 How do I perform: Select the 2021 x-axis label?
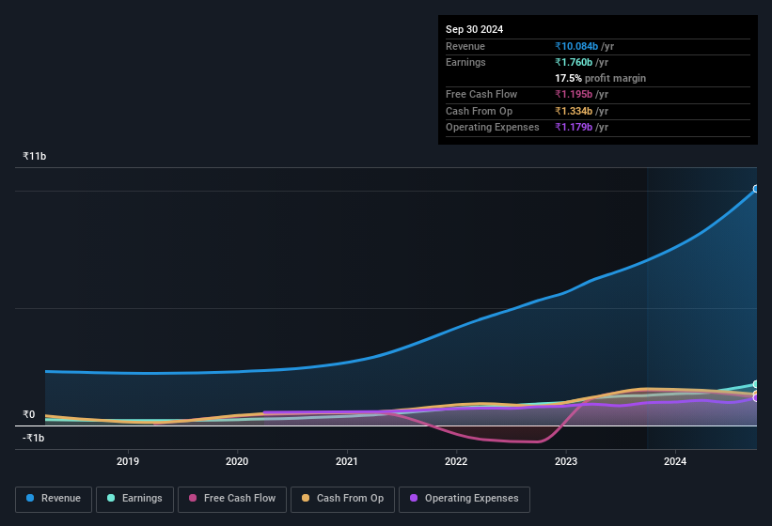[x=347, y=461]
